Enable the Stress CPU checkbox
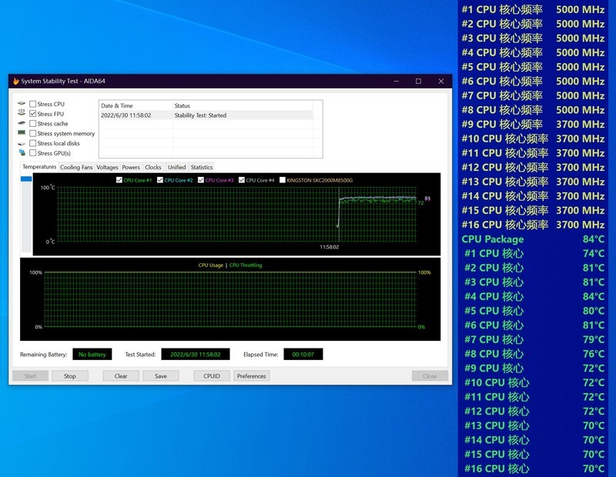 [x=33, y=102]
